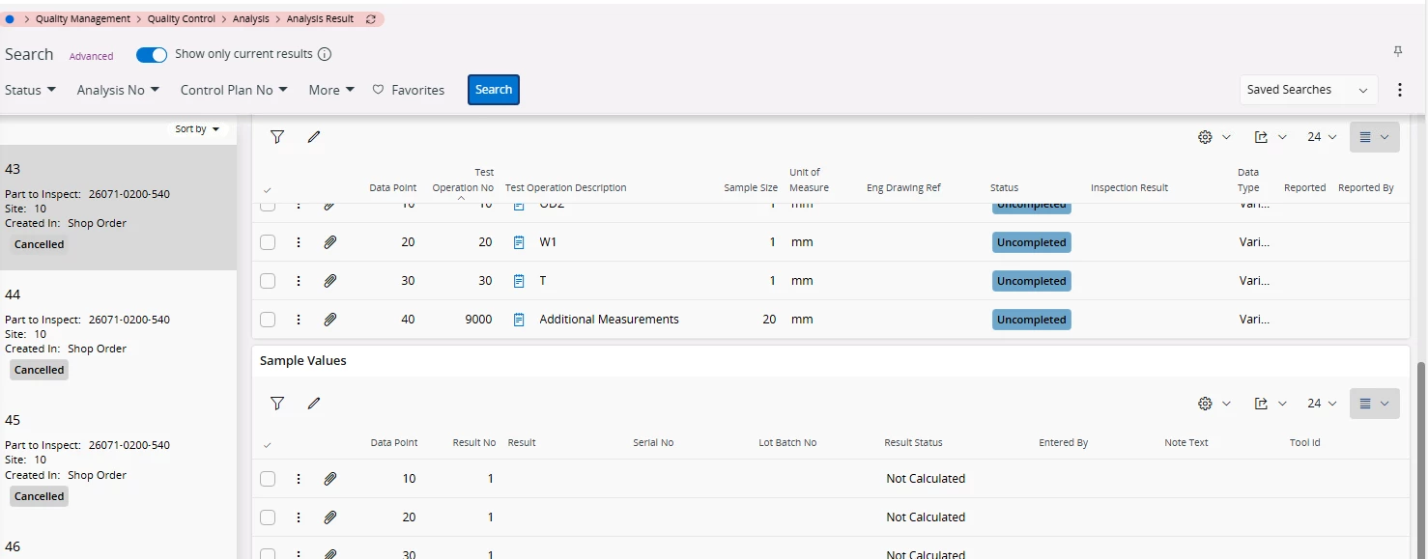Viewport: 1428px width, 559px height.
Task: Expand the Status filter dropdown
Action: pyautogui.click(x=30, y=90)
